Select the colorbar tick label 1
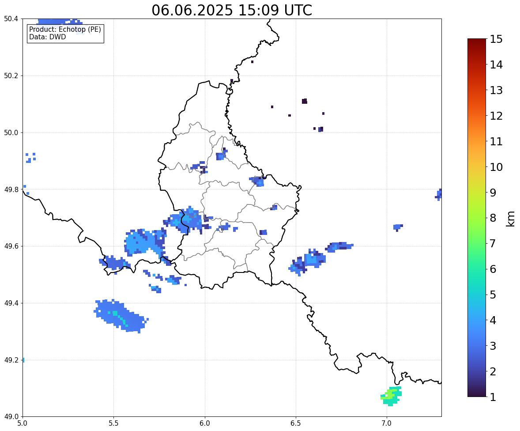Image resolution: width=520 pixels, height=431 pixels. click(493, 397)
